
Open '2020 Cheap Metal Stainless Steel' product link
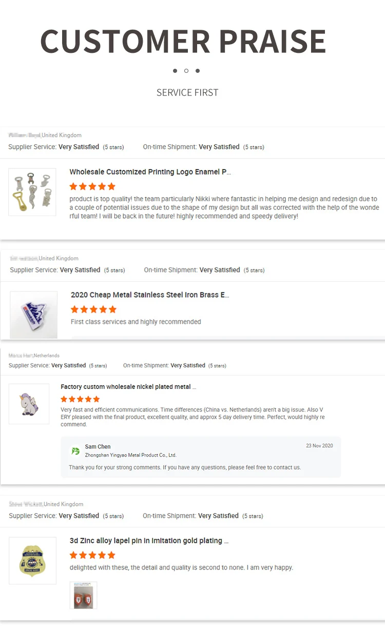click(150, 295)
